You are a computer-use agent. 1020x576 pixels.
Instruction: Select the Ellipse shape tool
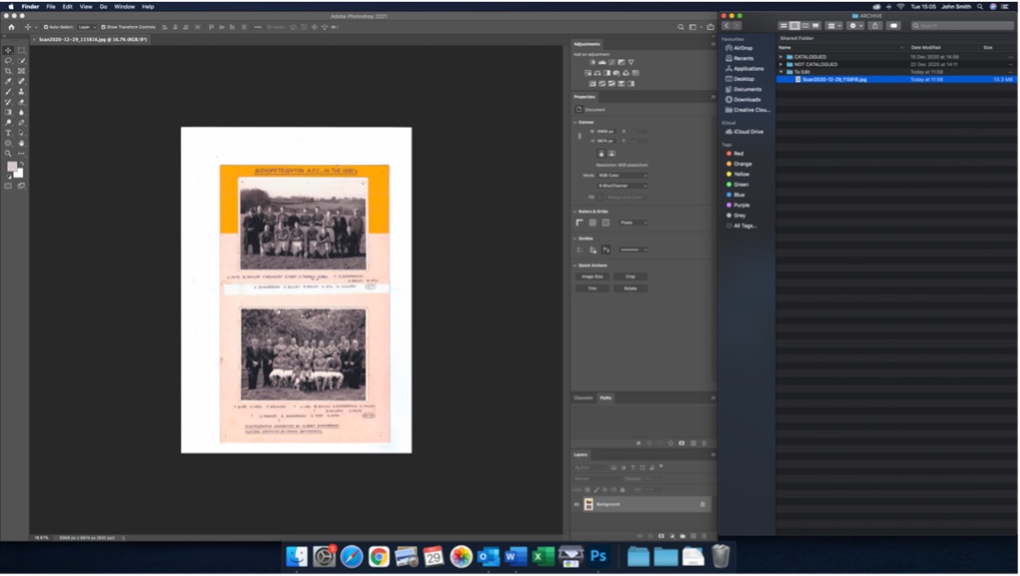pyautogui.click(x=8, y=143)
